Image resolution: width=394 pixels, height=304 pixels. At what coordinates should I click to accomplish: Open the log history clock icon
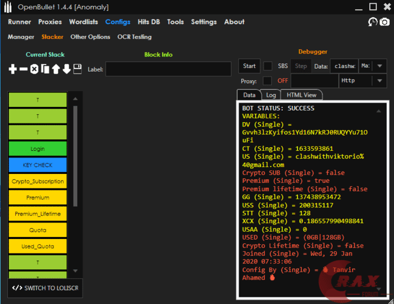click(x=373, y=22)
